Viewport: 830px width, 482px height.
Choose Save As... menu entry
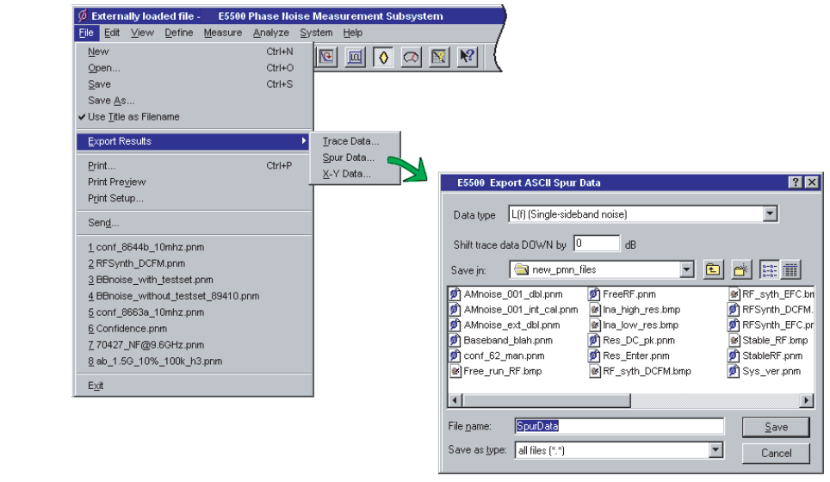click(193, 101)
